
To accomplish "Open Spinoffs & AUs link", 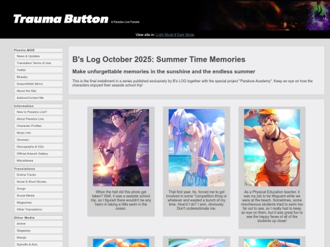I will click(x=38, y=245).
